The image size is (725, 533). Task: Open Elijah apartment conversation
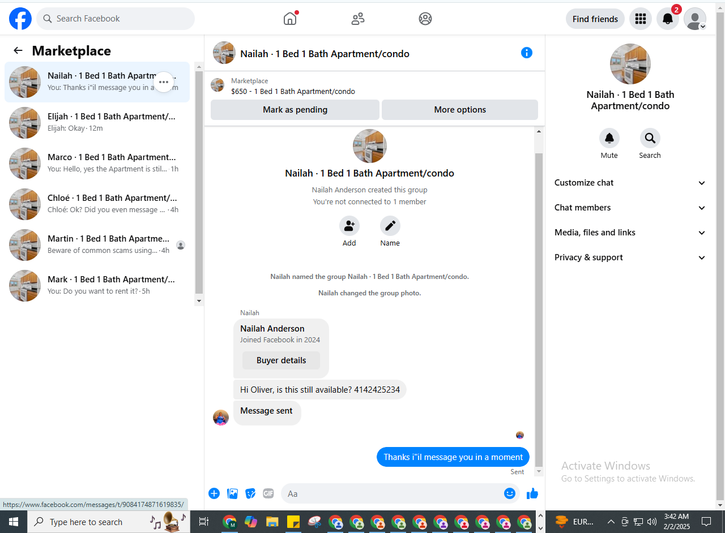[97, 123]
